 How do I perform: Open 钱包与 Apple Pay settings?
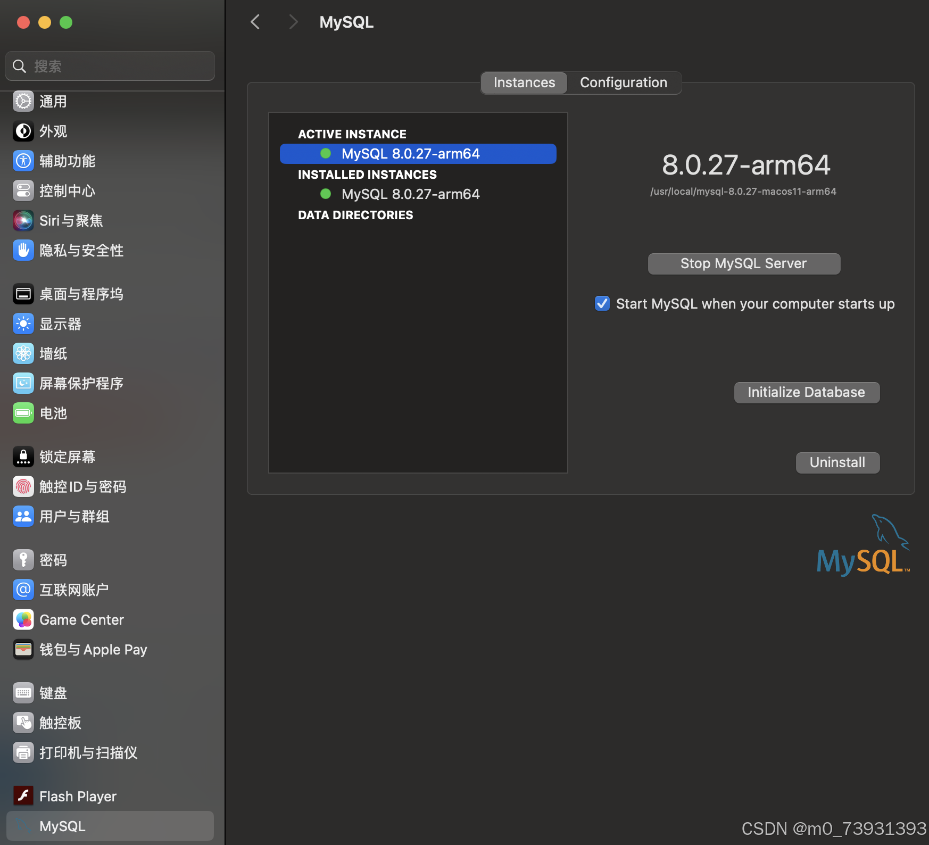(93, 649)
